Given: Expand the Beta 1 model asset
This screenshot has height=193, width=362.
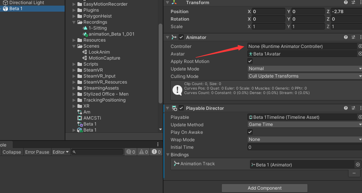Looking at the screenshot, I should point(74,130).
